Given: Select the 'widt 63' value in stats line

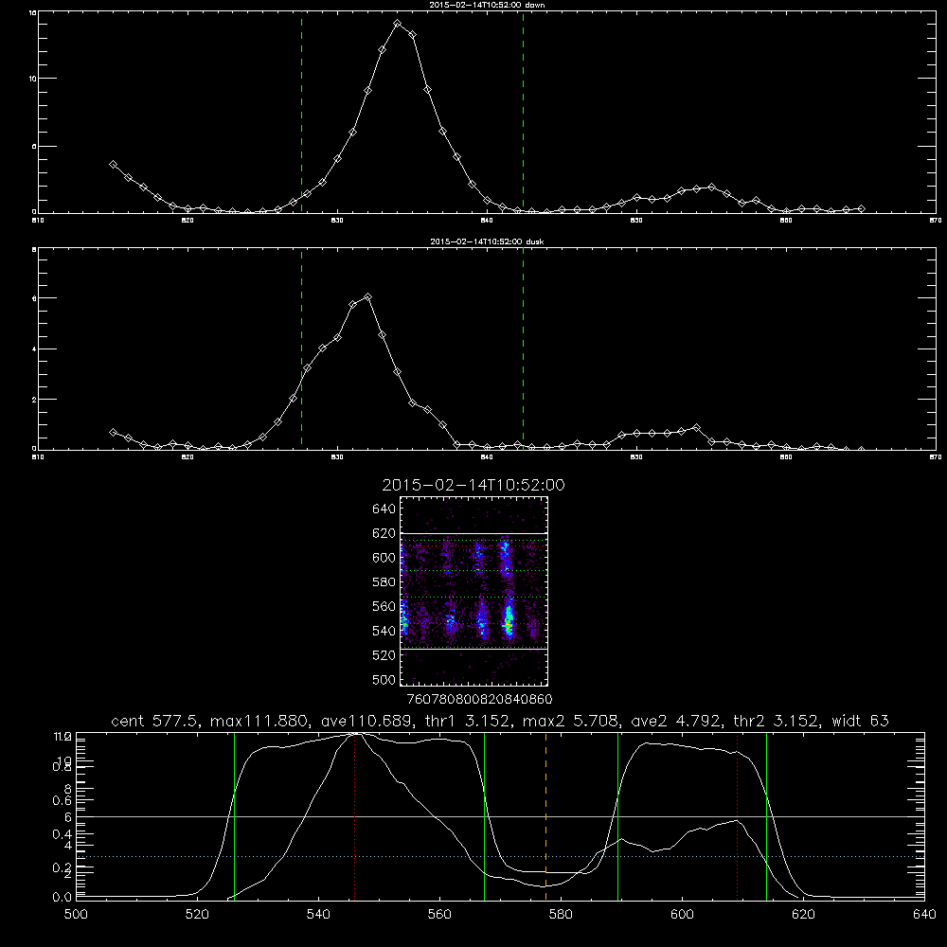Looking at the screenshot, I should tap(860, 721).
